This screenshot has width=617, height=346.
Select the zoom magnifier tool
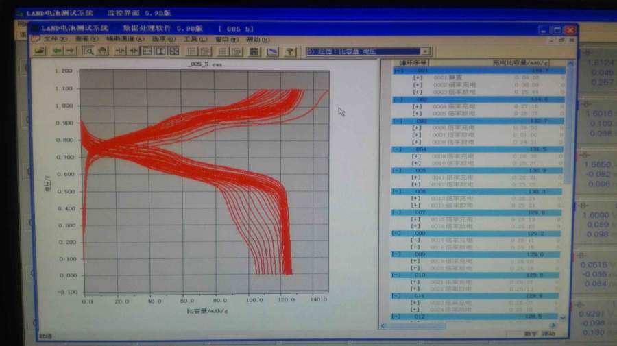[88, 51]
